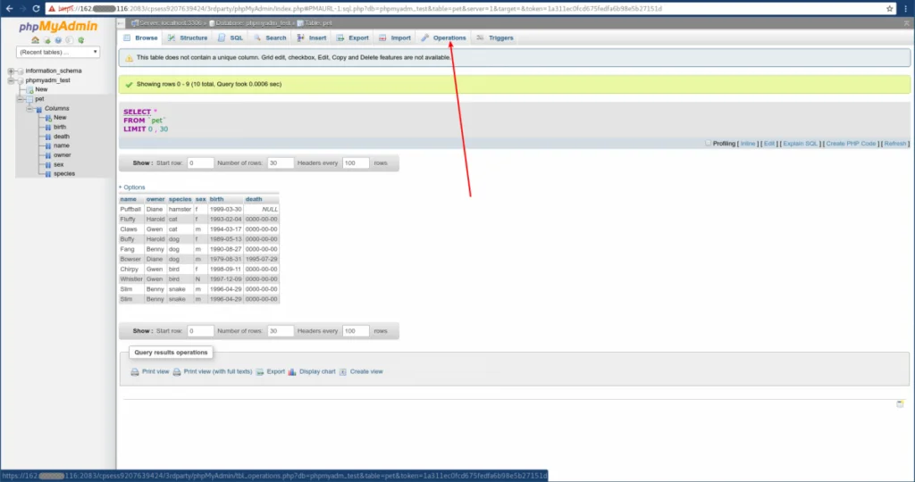
Task: Click the Inline query edit link
Action: tap(748, 144)
